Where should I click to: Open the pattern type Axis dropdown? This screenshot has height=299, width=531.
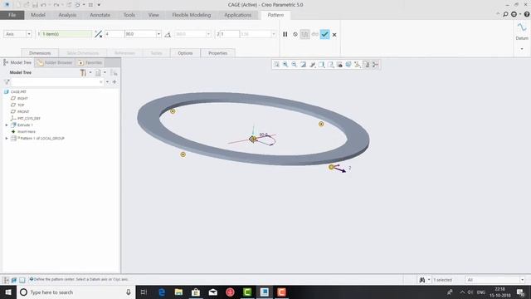click(x=29, y=34)
